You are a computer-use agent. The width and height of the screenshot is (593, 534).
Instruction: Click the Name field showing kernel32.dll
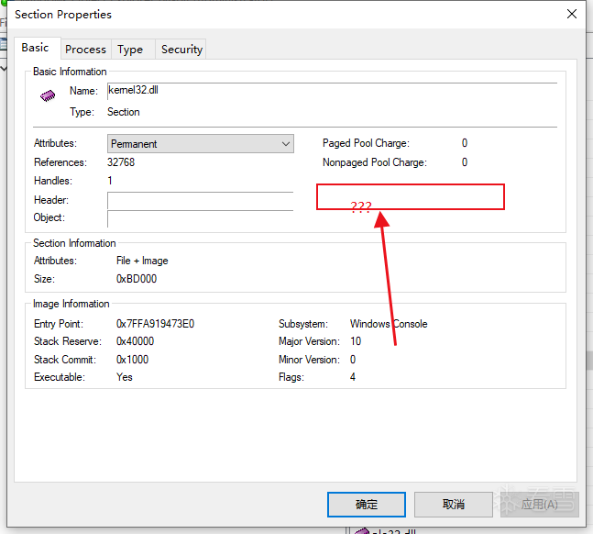click(332, 91)
